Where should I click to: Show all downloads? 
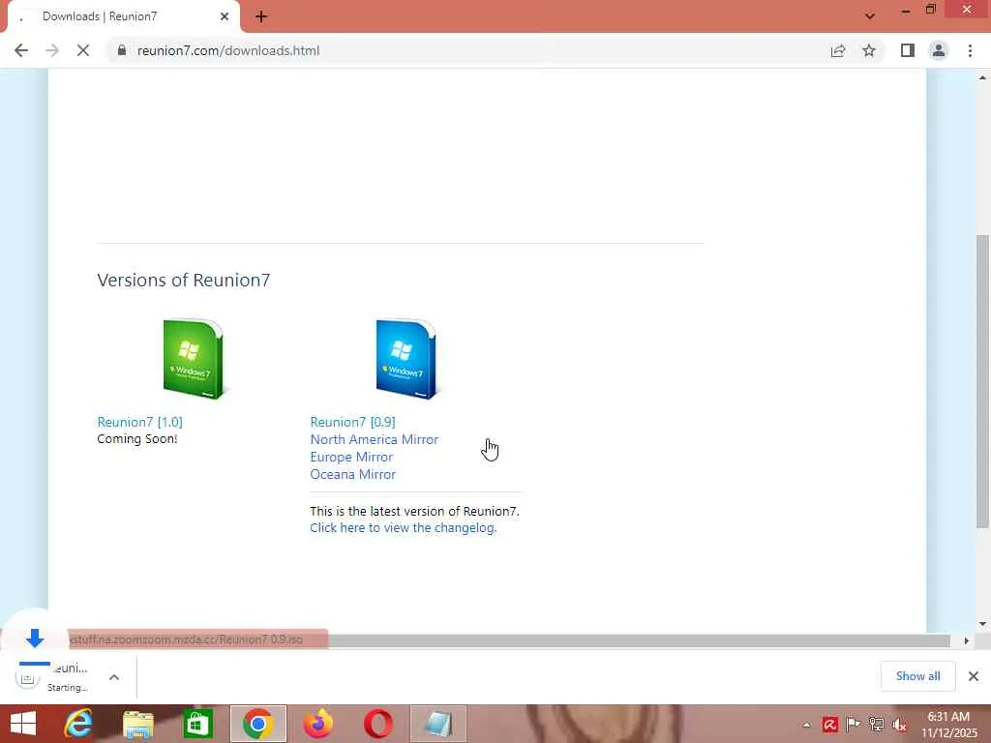click(x=917, y=676)
